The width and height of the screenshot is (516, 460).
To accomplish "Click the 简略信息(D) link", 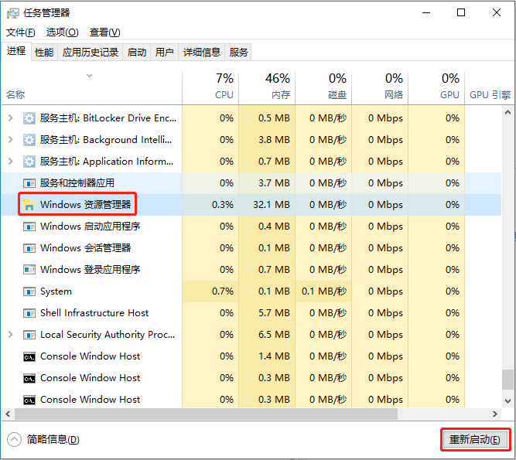I will point(53,440).
